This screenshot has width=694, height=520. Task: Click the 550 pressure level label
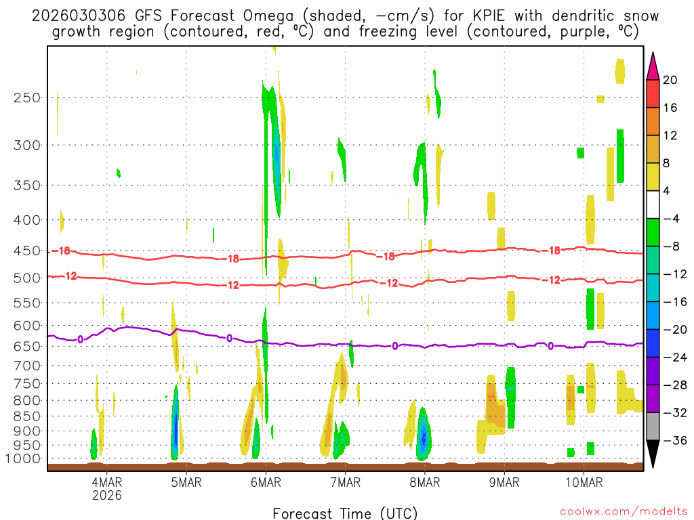click(x=27, y=303)
